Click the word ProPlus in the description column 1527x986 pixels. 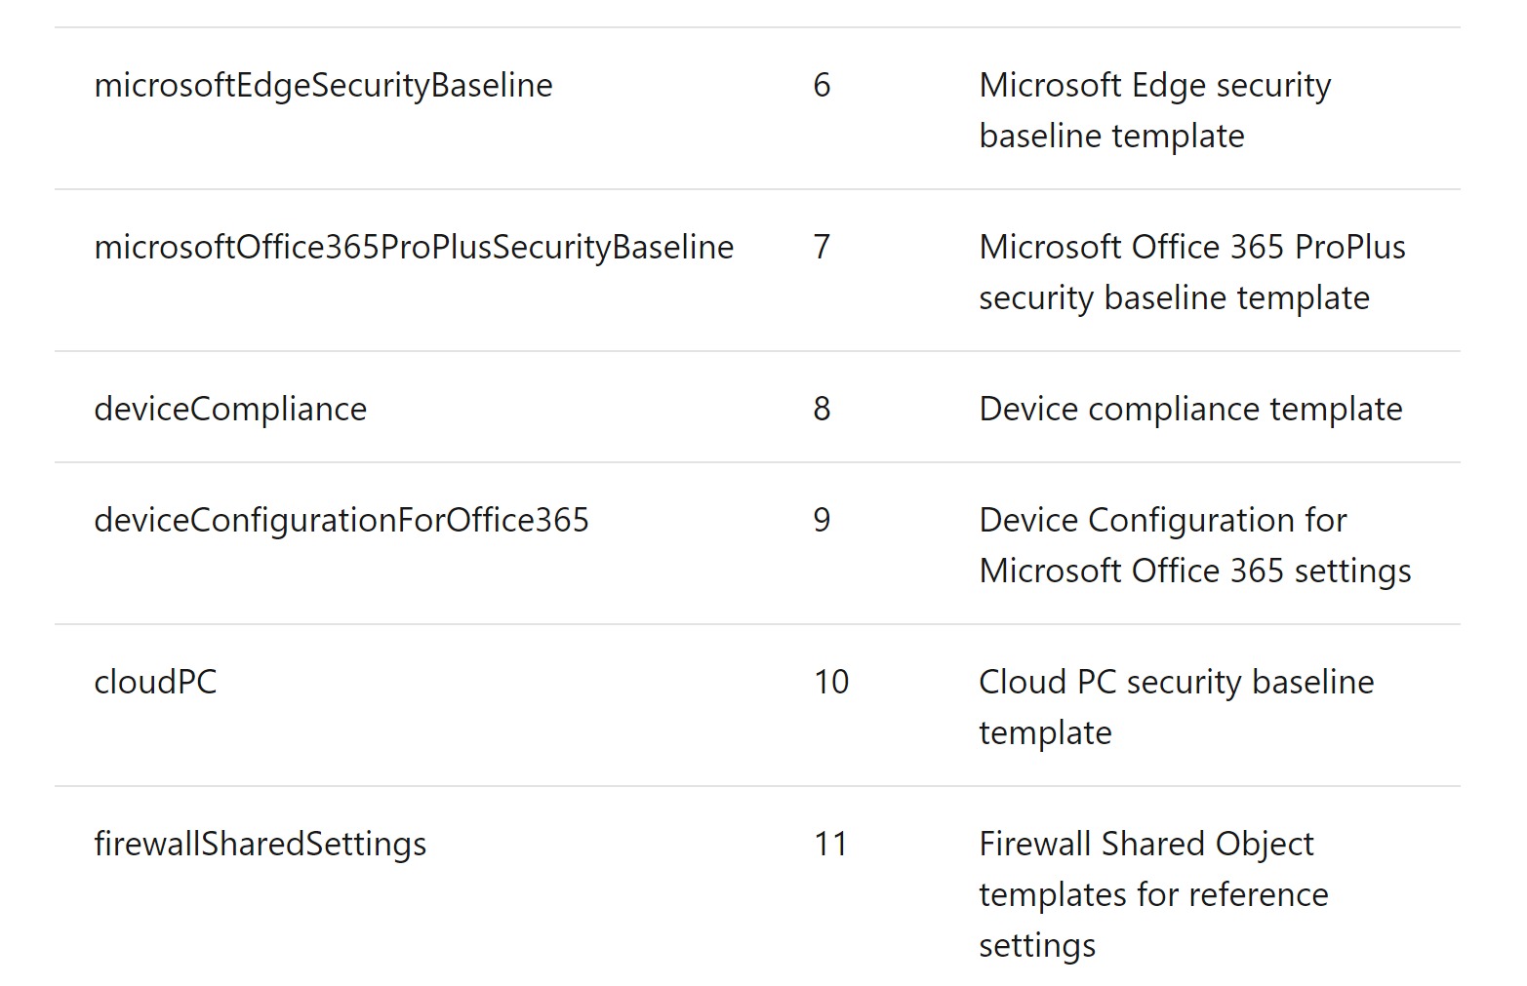pyautogui.click(x=1350, y=248)
